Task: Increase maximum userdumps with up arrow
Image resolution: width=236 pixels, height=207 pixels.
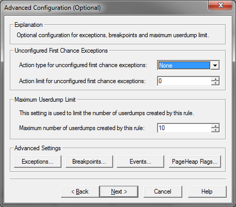Action: [x=215, y=126]
